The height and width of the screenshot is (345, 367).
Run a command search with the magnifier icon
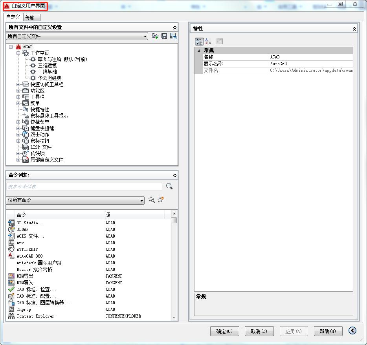pyautogui.click(x=169, y=187)
